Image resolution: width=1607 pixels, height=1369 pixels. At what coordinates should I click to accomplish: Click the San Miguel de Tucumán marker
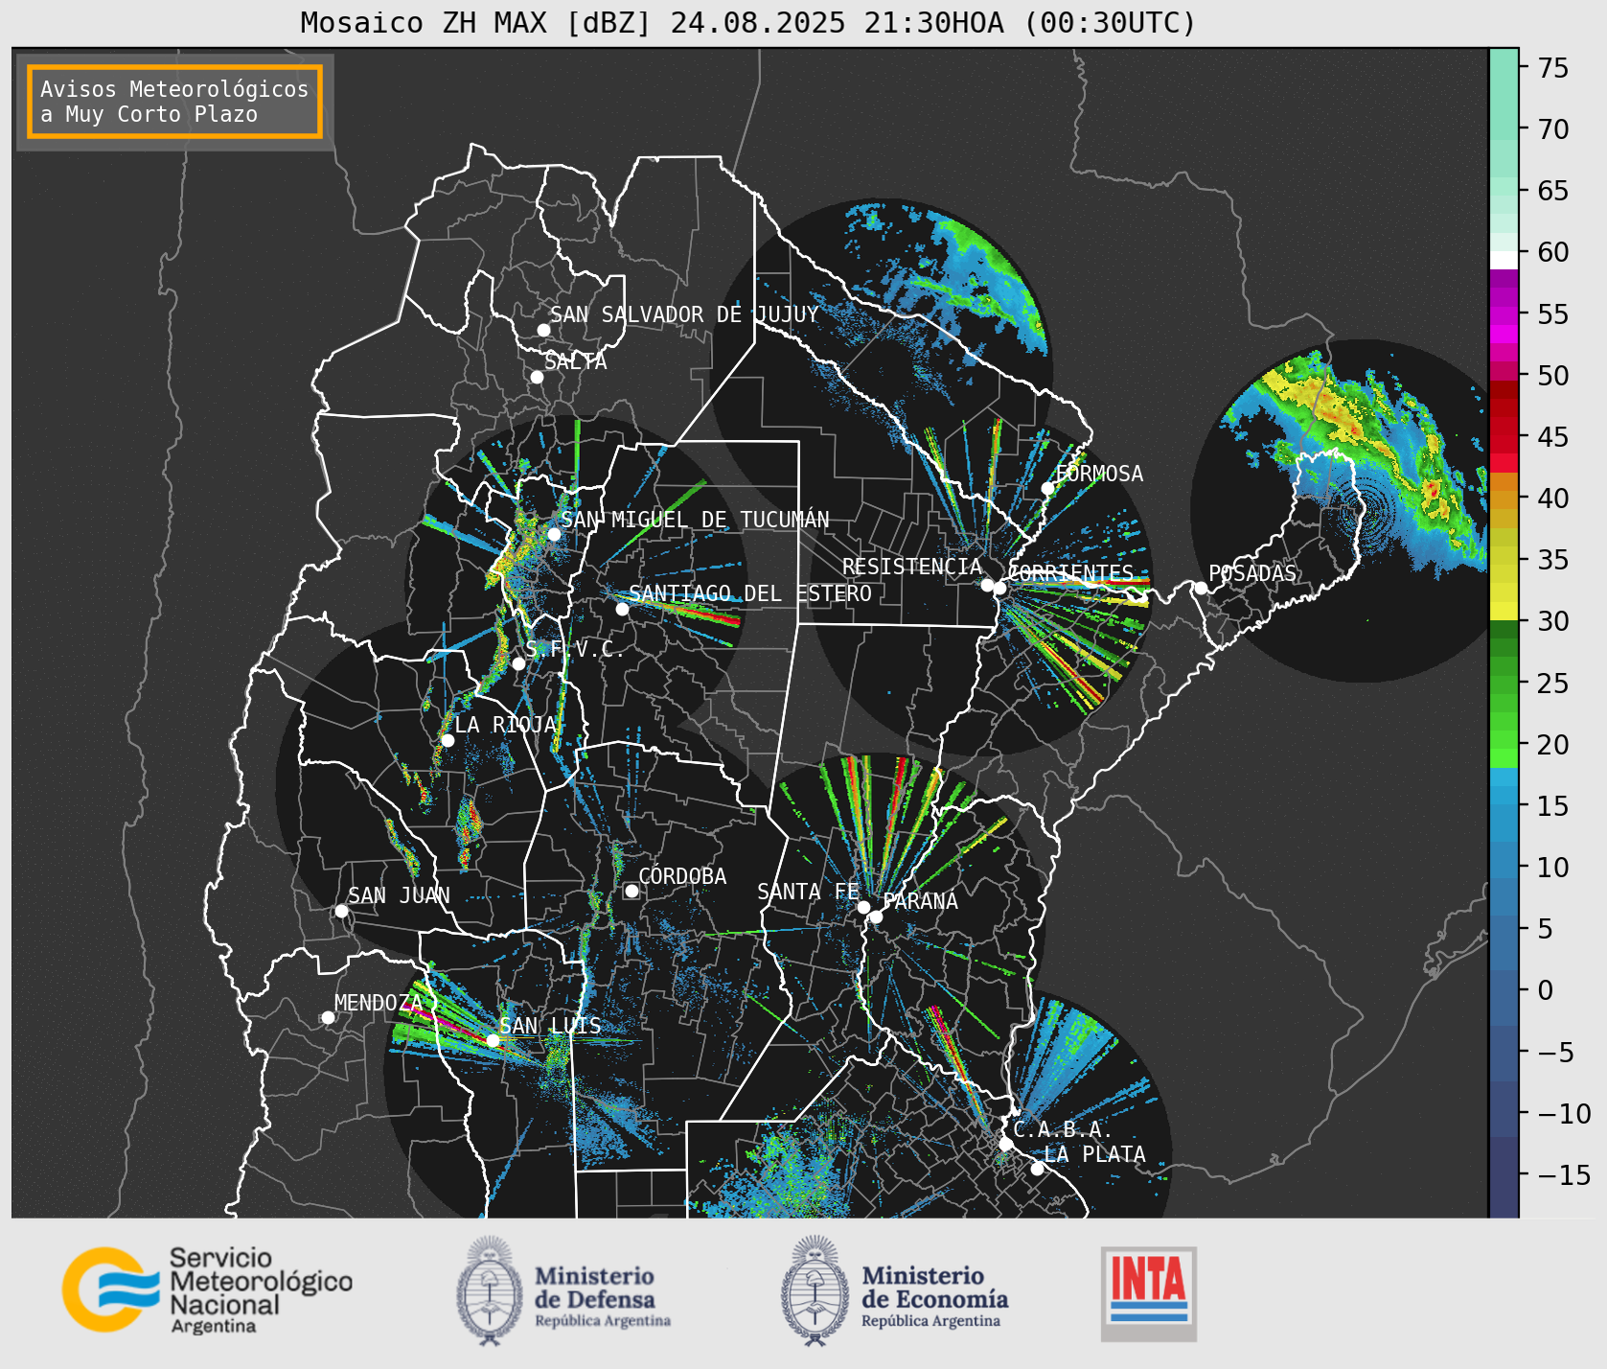554,534
